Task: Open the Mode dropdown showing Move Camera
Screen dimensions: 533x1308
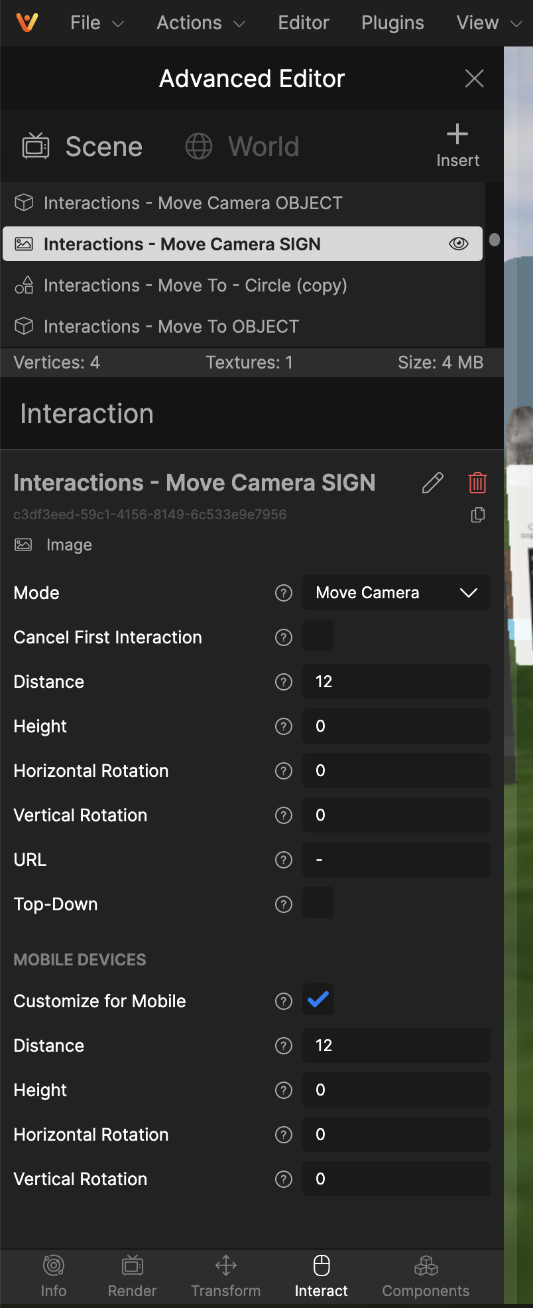Action: [x=396, y=593]
